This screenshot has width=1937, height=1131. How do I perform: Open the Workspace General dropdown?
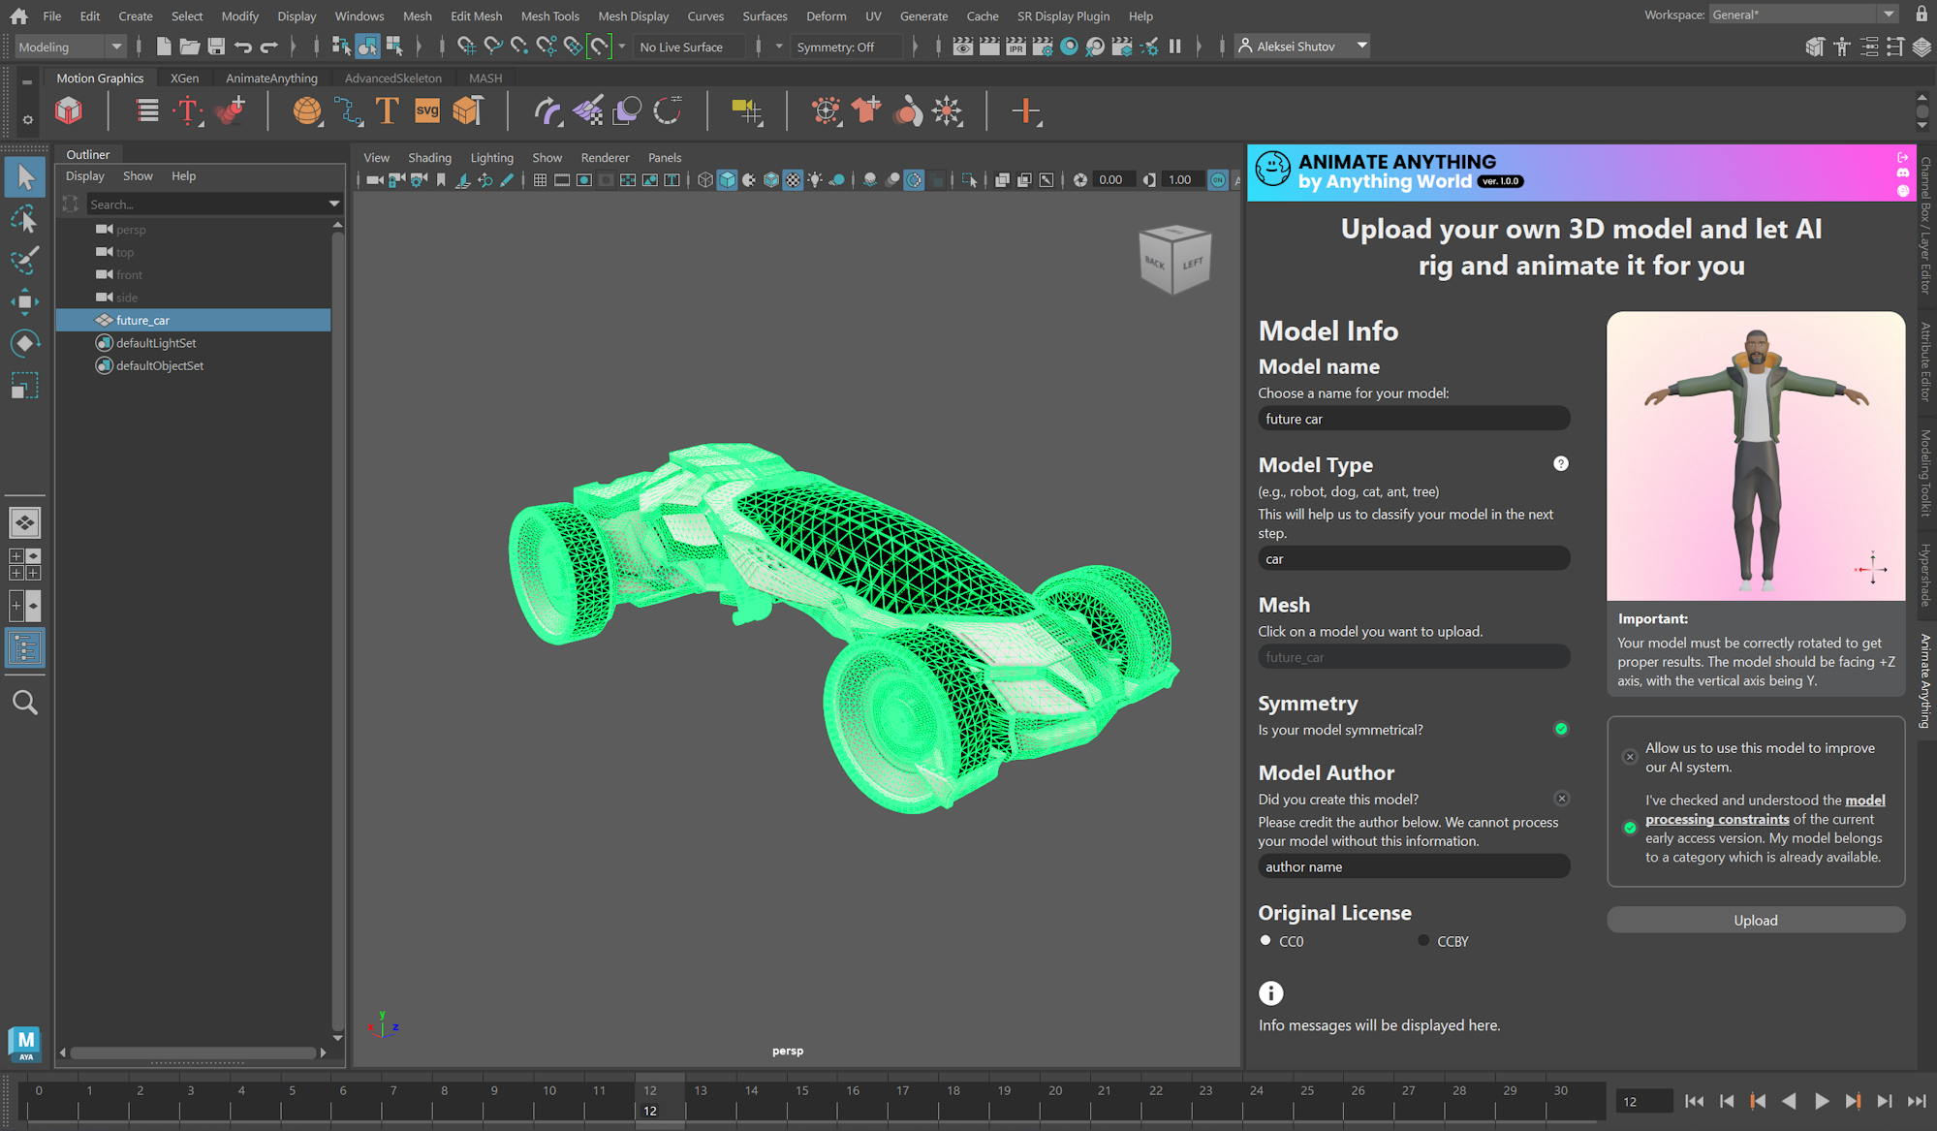[1802, 15]
